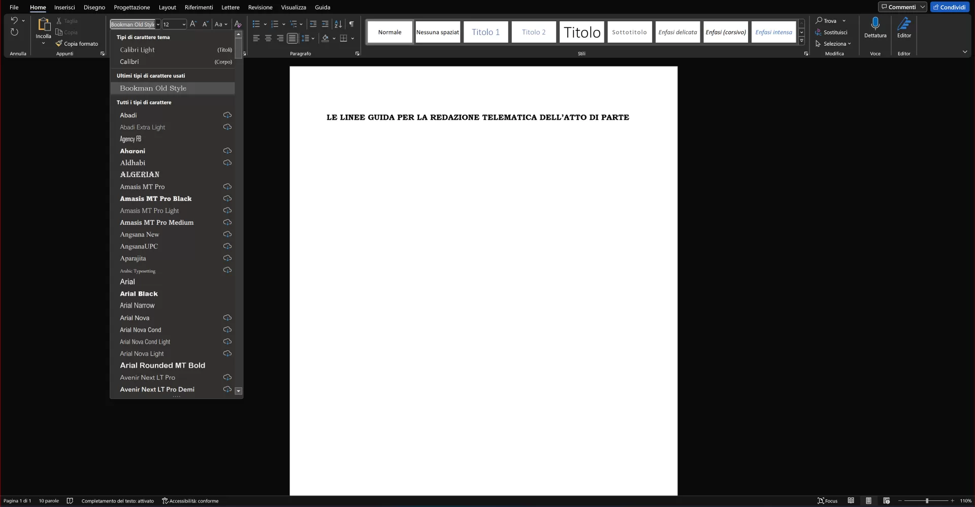The height and width of the screenshot is (507, 975).
Task: Click the font list scrollbar down arrow
Action: 239,391
